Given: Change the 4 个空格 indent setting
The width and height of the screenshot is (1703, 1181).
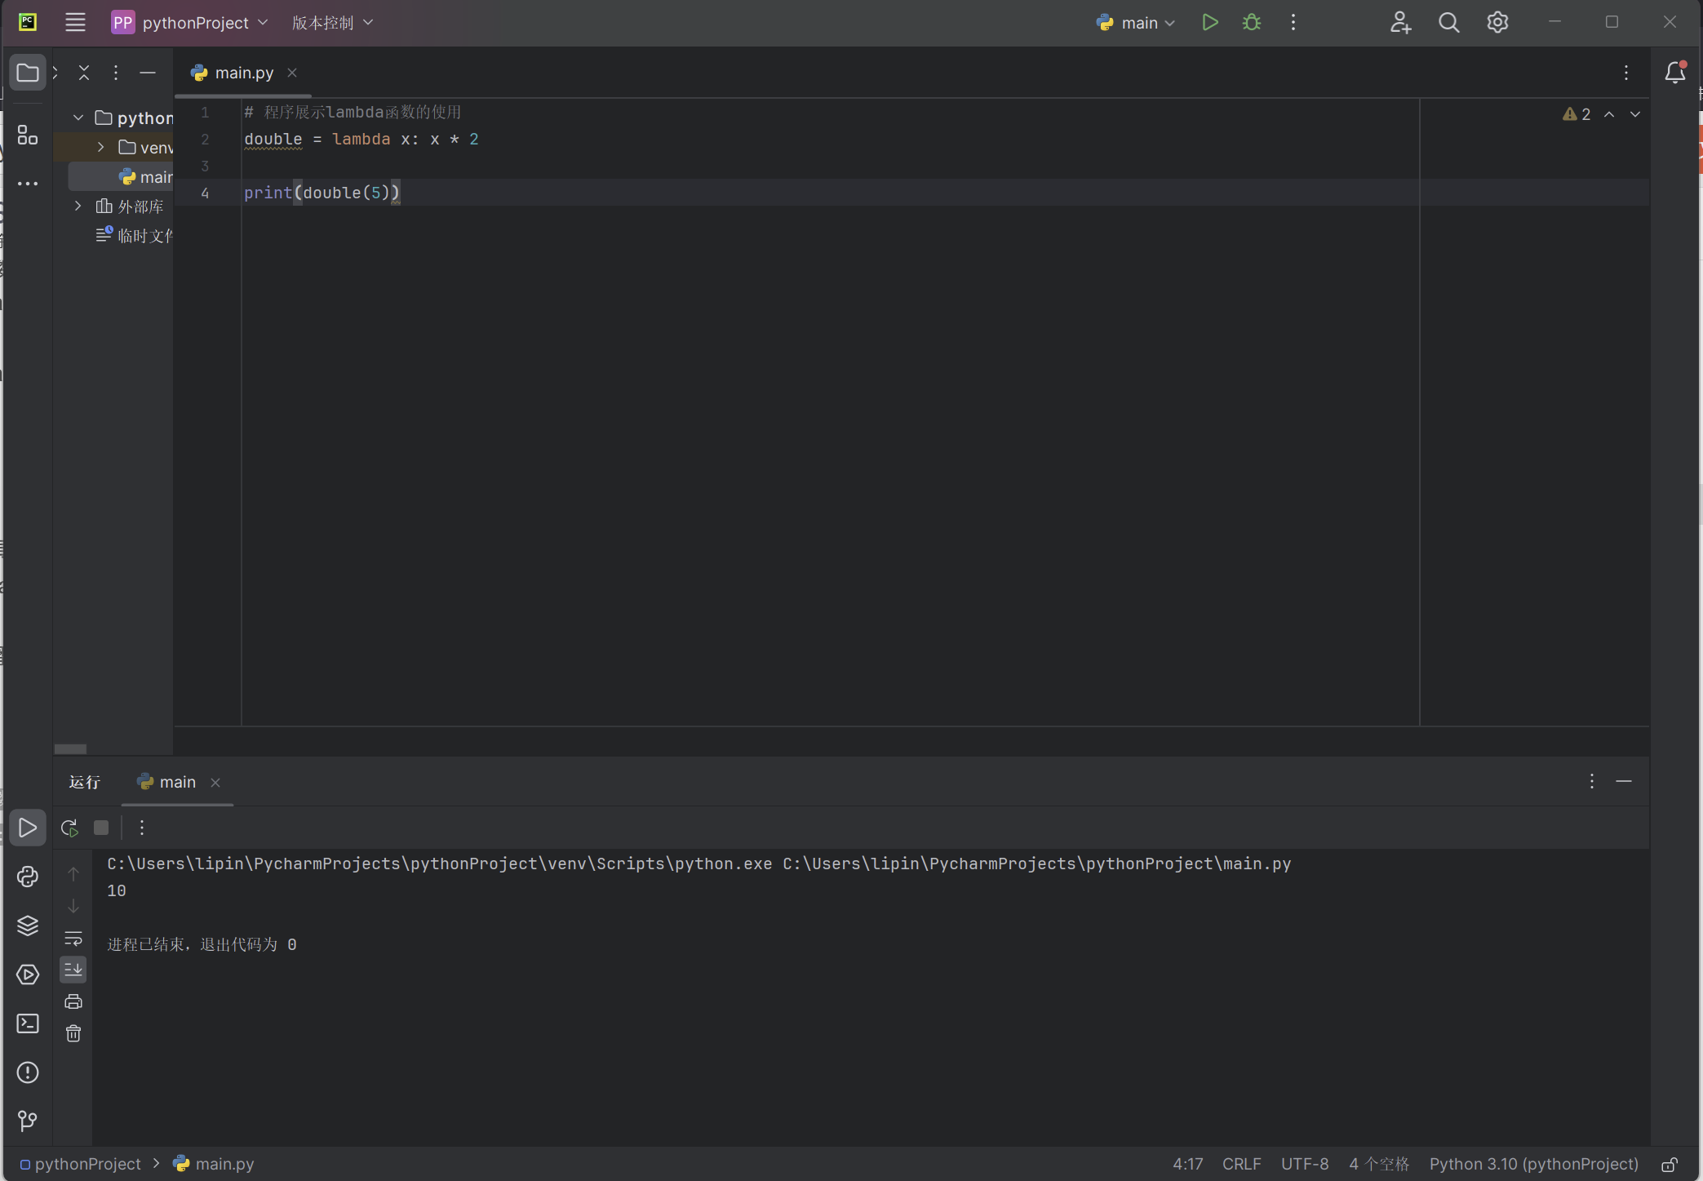Looking at the screenshot, I should (x=1379, y=1164).
